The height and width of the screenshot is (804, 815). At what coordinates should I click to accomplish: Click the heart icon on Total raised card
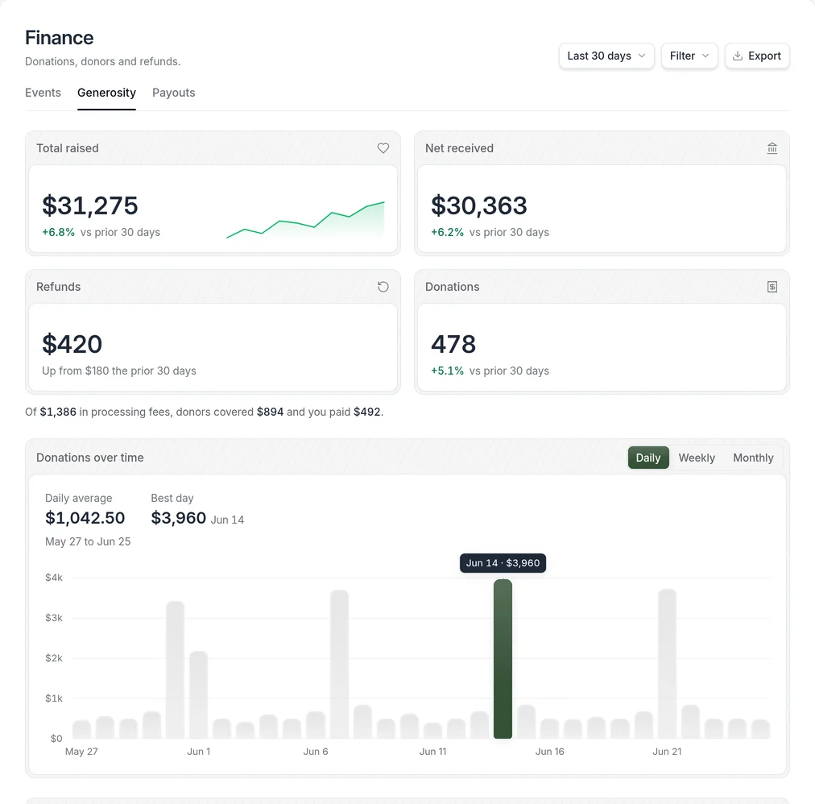[383, 148]
